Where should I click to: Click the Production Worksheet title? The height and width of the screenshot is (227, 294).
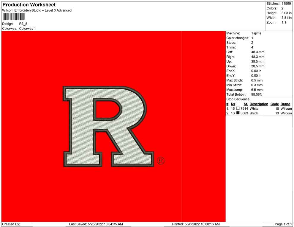click(29, 5)
